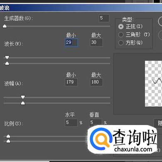Image resolution: width=162 pixels, height=162 pixels.
Task: Click the amplitude maximum slider handle
Action: (23, 103)
